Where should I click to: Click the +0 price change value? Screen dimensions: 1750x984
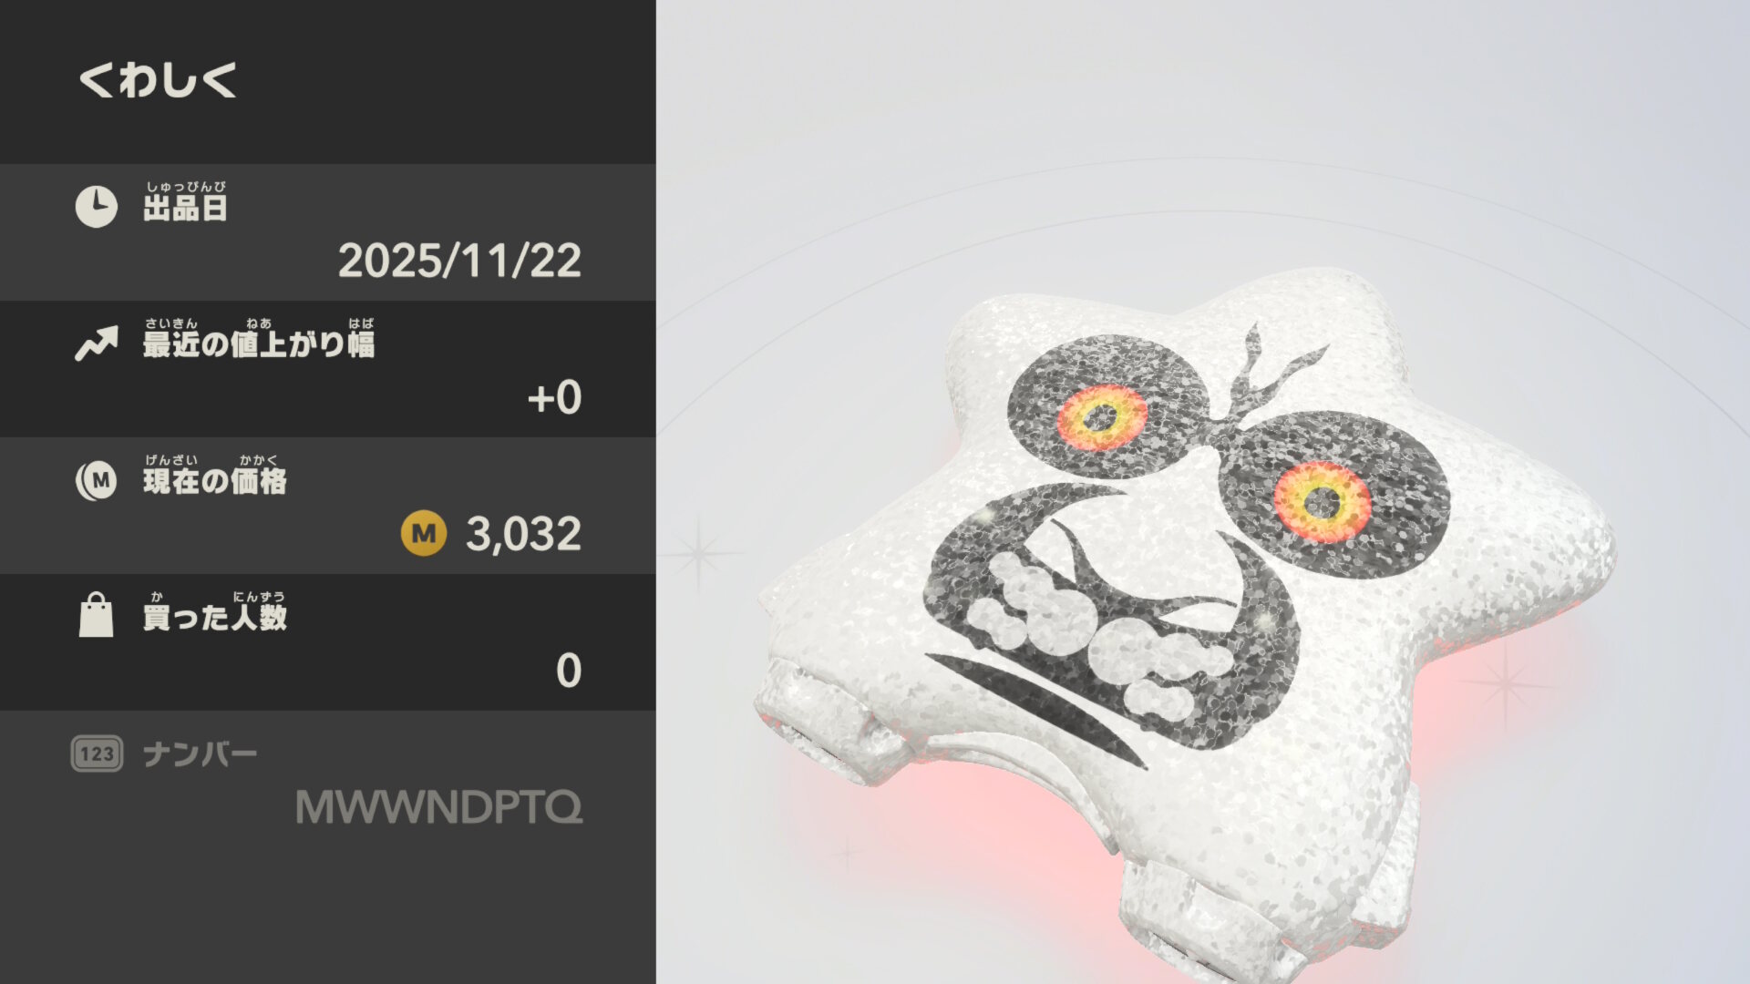coord(554,398)
